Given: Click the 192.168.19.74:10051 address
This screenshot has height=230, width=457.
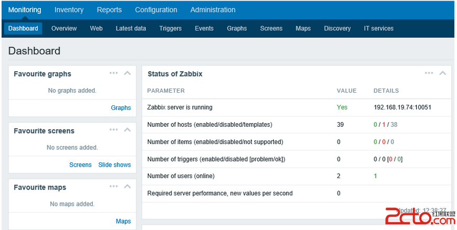Looking at the screenshot, I should point(402,107).
